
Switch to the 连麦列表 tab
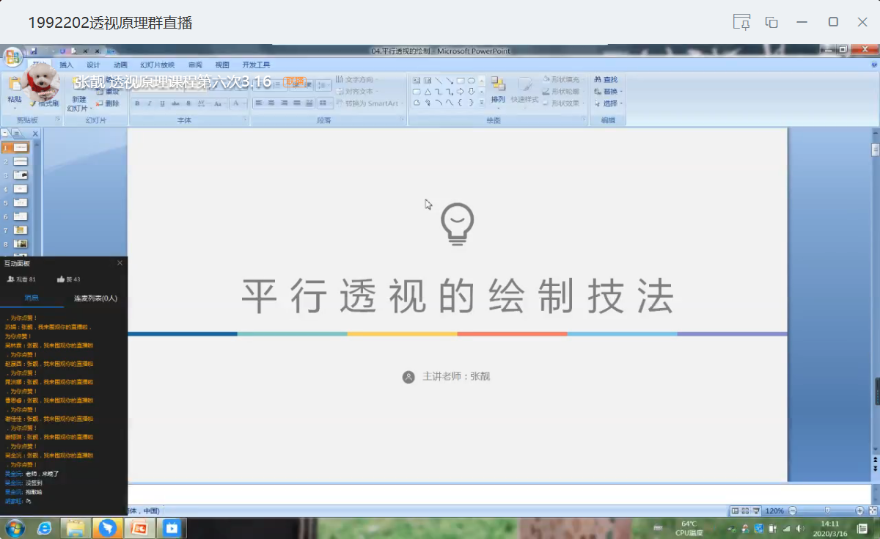tap(95, 298)
